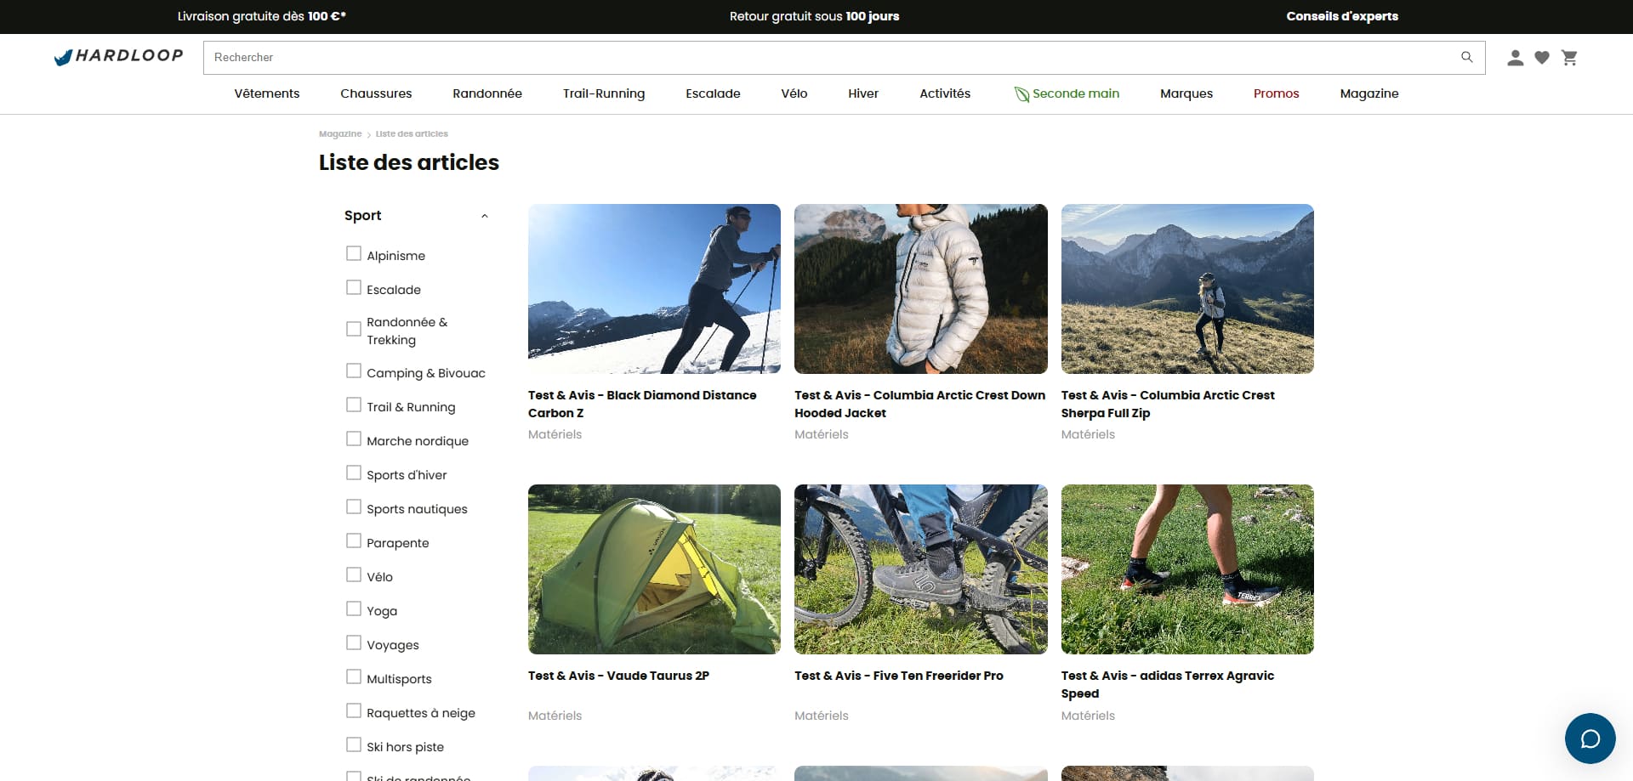This screenshot has height=781, width=1633.
Task: Open the Chaussures menu
Action: 376,93
